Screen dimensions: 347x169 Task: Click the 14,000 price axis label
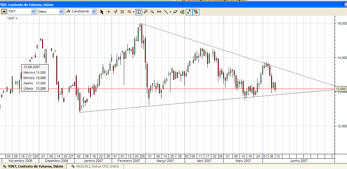[x=342, y=58]
